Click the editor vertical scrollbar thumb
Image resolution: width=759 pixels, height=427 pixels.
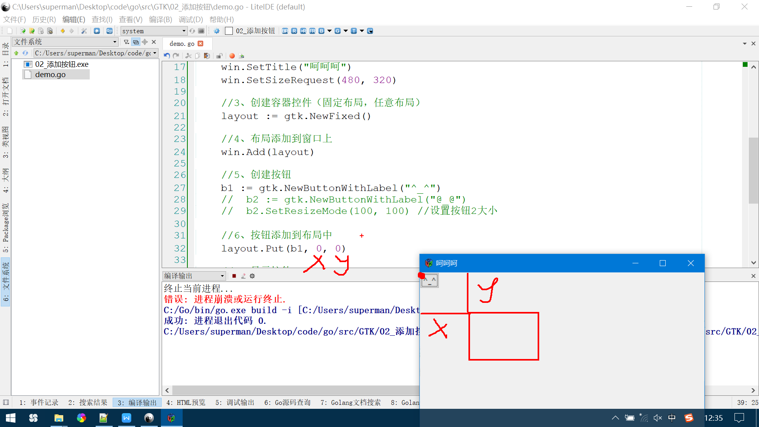[x=753, y=170]
